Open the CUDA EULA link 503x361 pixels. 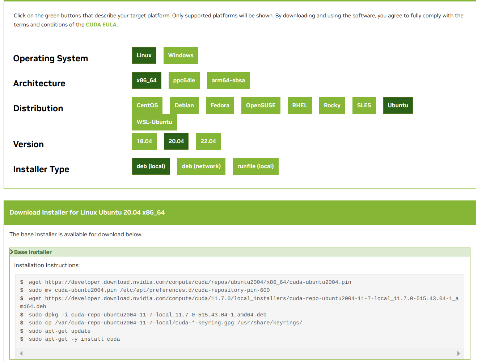point(101,25)
